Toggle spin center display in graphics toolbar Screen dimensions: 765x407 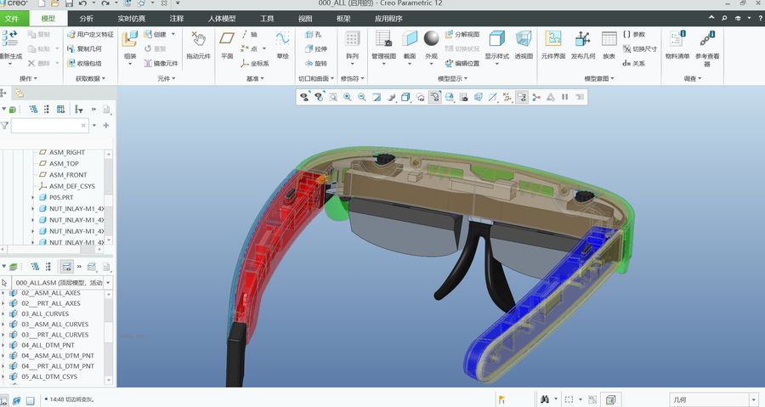tap(536, 98)
